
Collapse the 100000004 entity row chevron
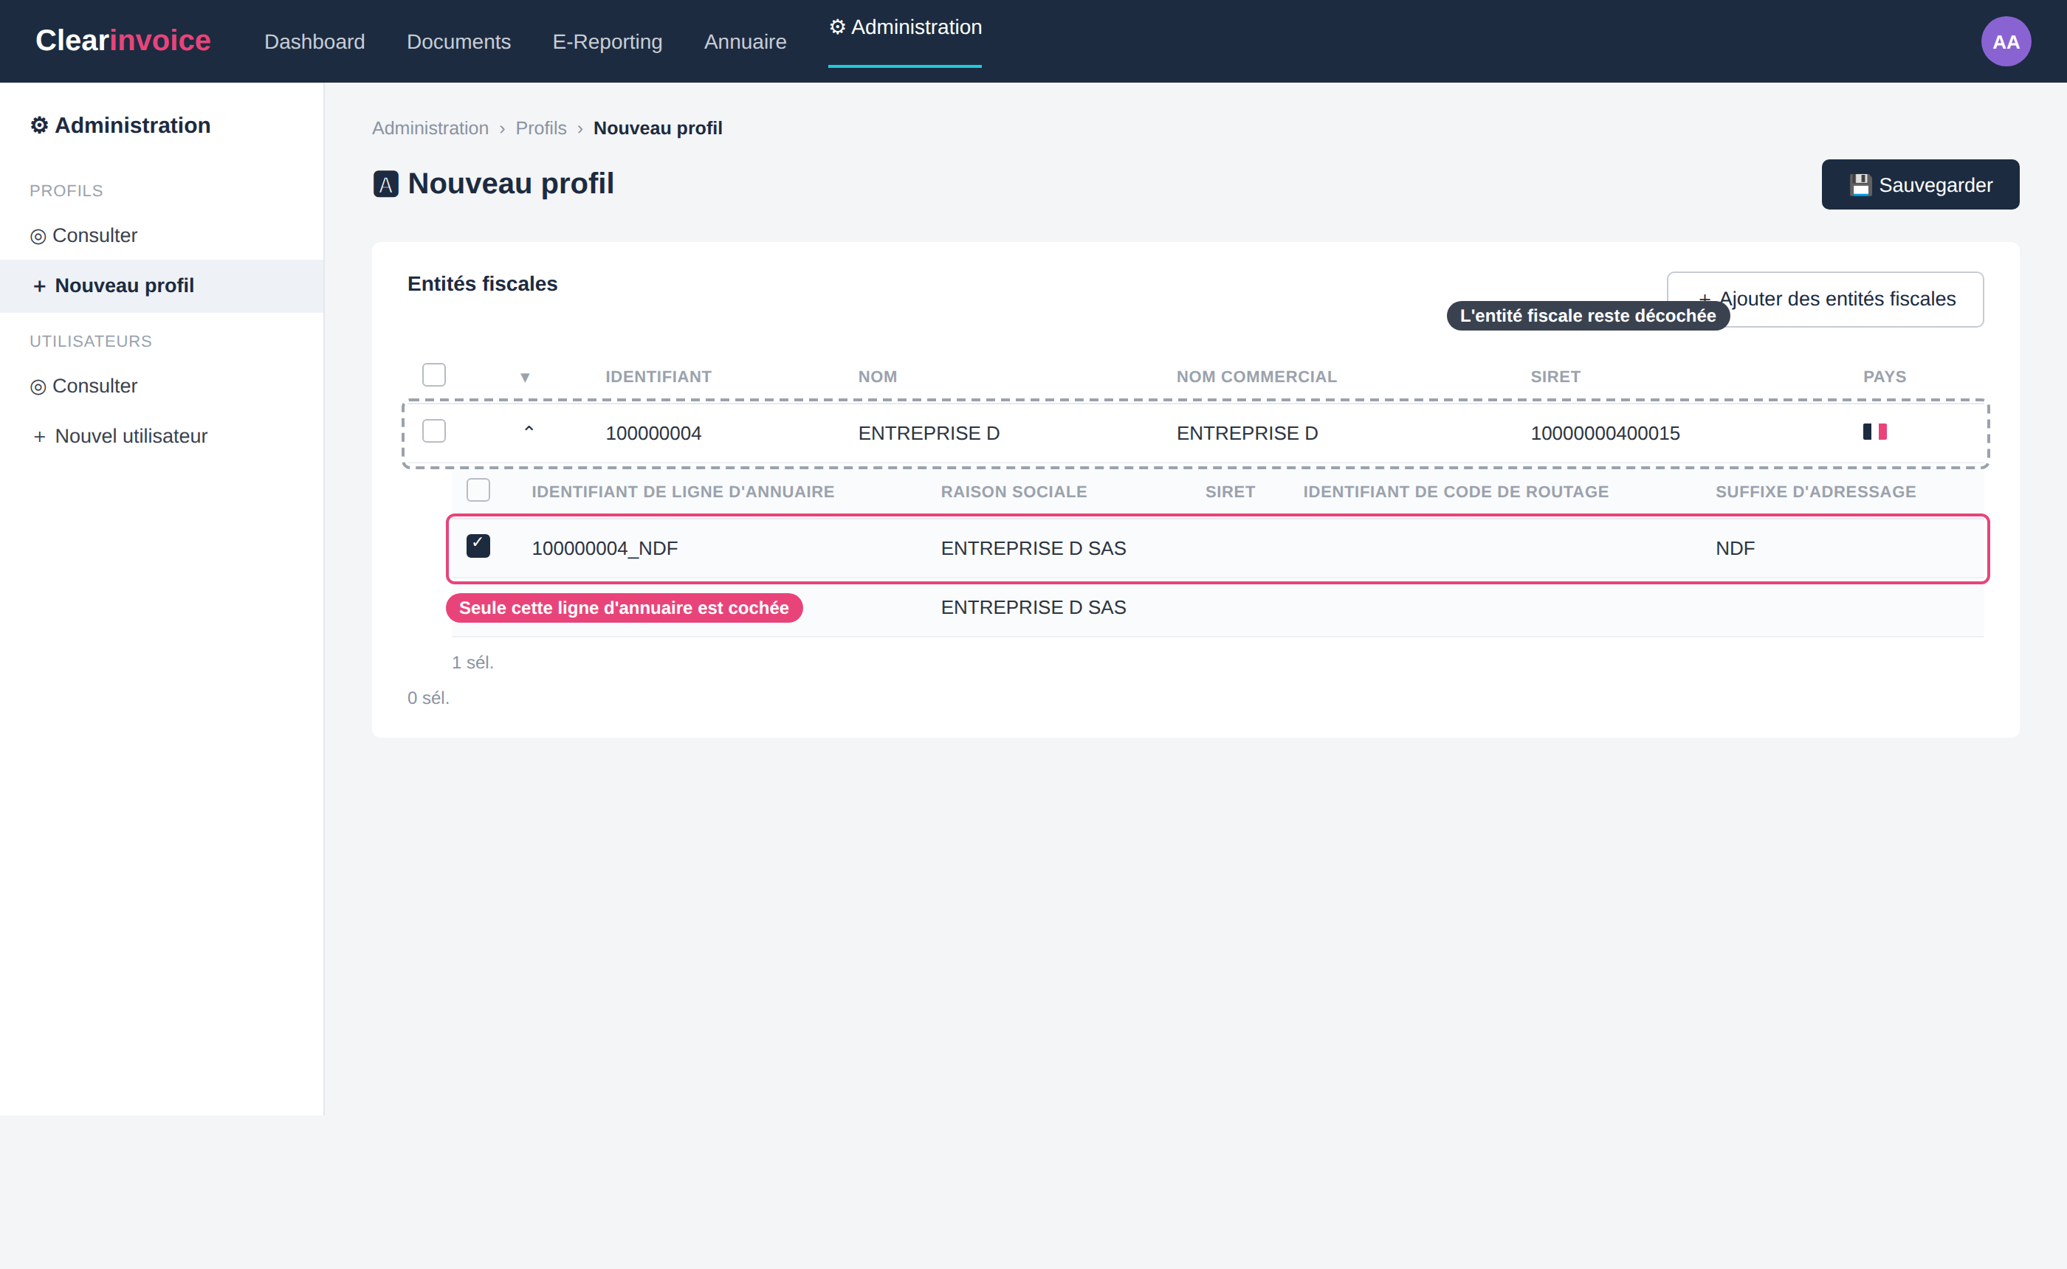528,429
